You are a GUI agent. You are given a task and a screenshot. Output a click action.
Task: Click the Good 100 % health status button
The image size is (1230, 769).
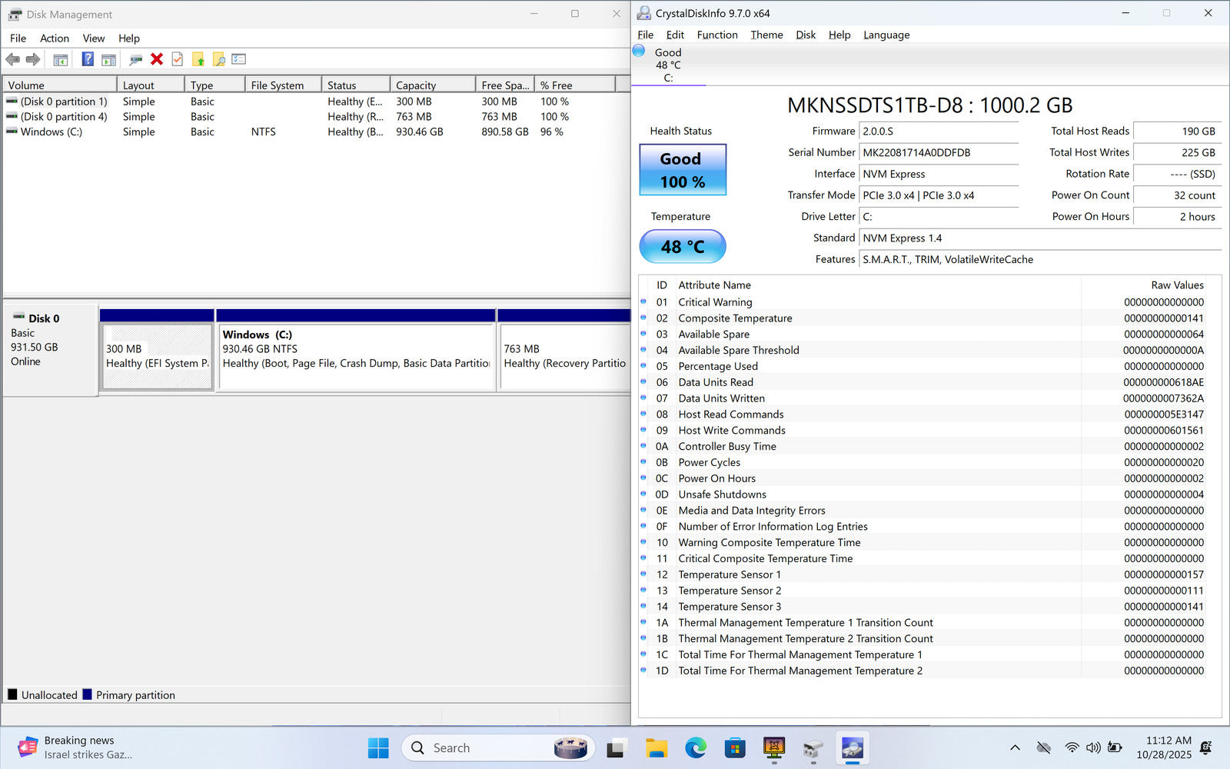682,170
